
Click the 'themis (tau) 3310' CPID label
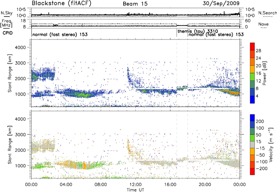tap(198, 31)
